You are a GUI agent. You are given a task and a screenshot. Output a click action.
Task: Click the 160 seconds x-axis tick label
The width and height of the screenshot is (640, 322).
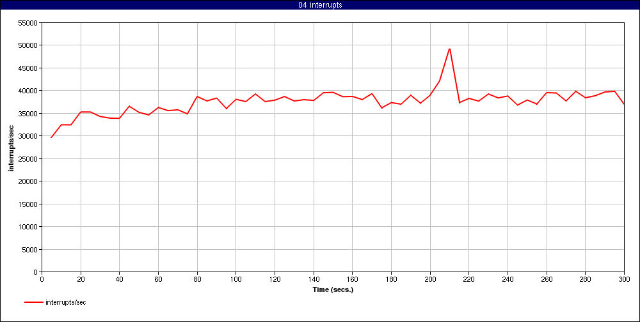click(x=352, y=279)
